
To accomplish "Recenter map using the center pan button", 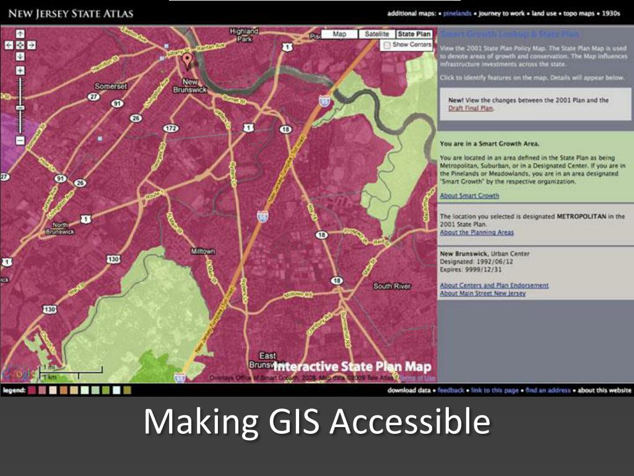I will [x=20, y=45].
